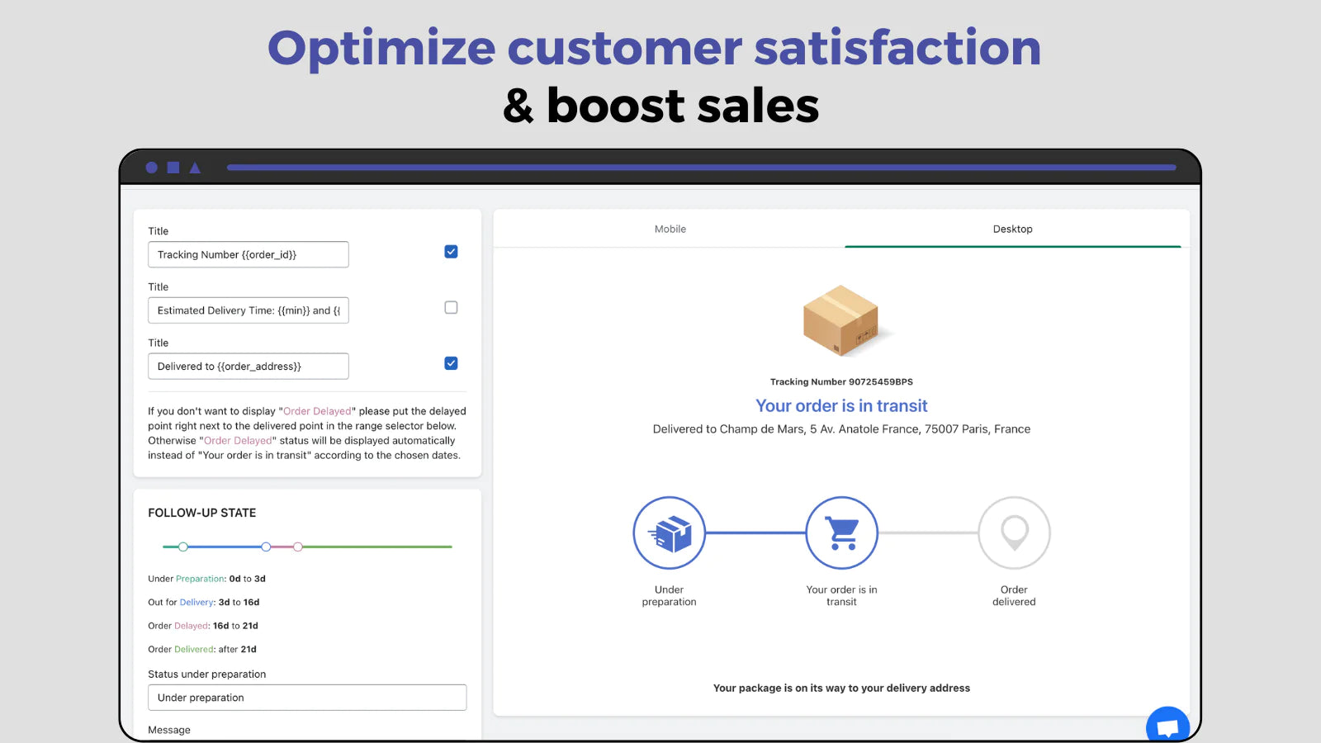Click the pink handle on the range selector

[298, 547]
